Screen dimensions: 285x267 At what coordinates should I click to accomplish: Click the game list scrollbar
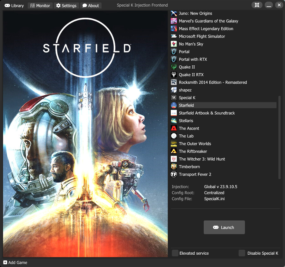point(279,137)
